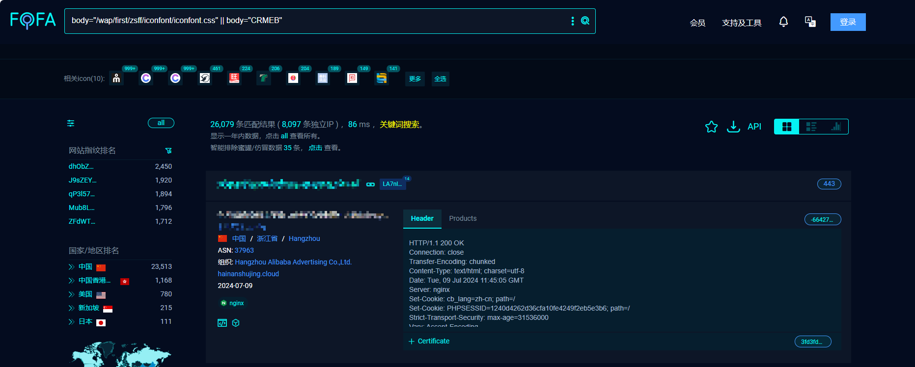Expand the 新加坡 country row
915x367 pixels.
(71, 308)
